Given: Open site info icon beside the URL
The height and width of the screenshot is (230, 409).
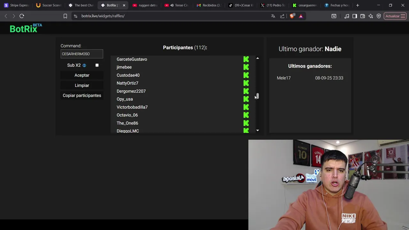Looking at the screenshot, I should pos(75,16).
